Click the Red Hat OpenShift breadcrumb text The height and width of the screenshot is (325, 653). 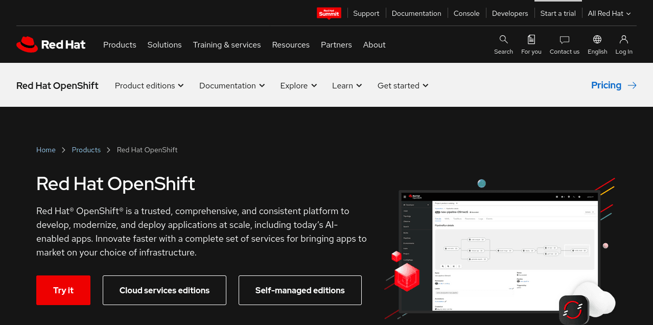click(x=147, y=150)
